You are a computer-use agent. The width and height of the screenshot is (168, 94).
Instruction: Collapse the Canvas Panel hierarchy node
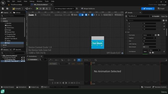(3, 57)
